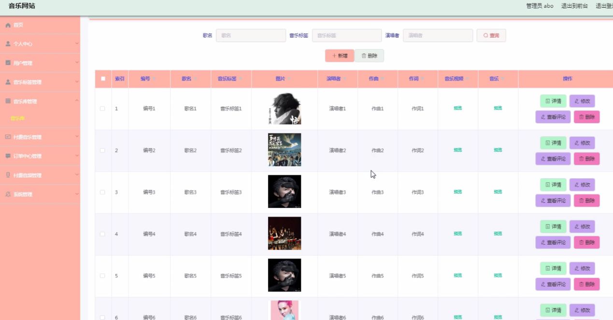Sort table by 作曲 column header

click(377, 79)
